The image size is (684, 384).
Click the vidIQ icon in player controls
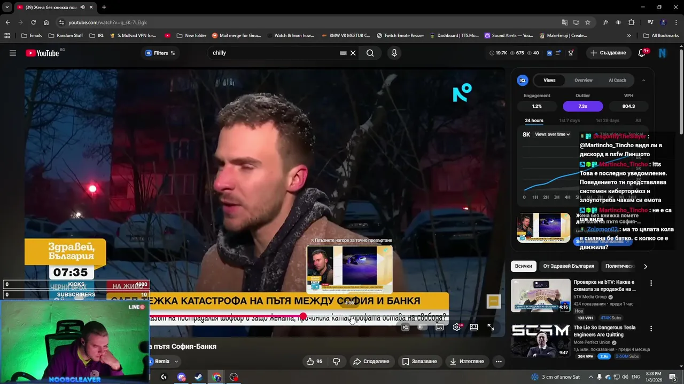(x=405, y=327)
